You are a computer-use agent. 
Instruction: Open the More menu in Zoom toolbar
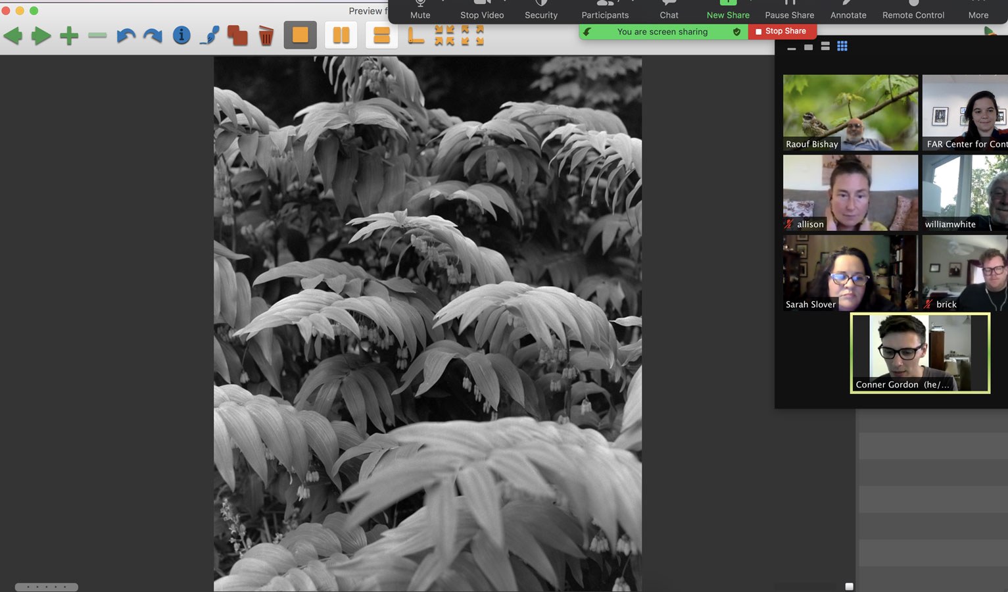978,11
